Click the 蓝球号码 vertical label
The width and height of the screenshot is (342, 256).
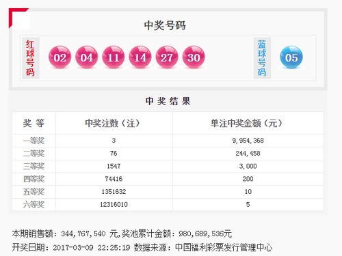tap(262, 58)
